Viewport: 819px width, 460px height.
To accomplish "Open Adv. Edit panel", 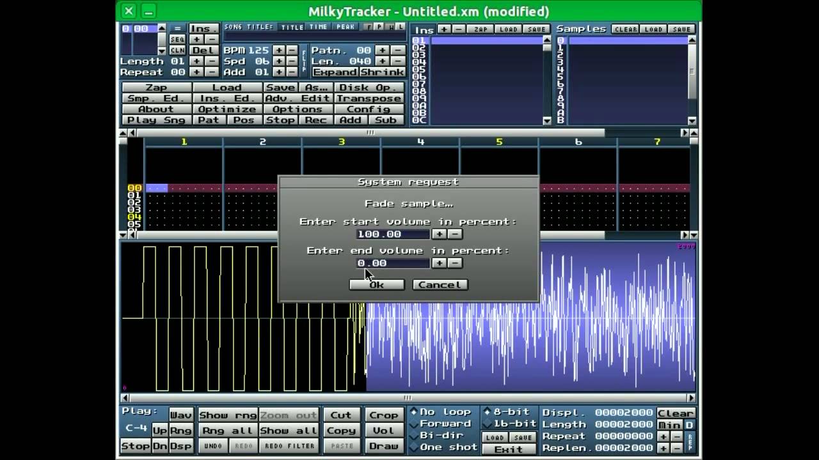I will [x=298, y=98].
